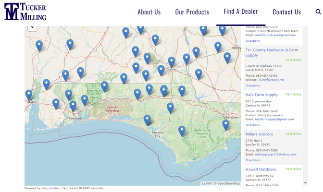This screenshot has height=192, width=323.
Task: Get Directions under mehlhorns.Franz email
Action: [252, 41]
